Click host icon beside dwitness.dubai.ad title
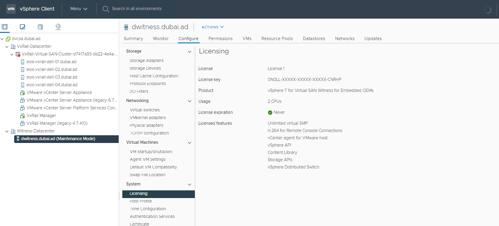 [x=127, y=27]
